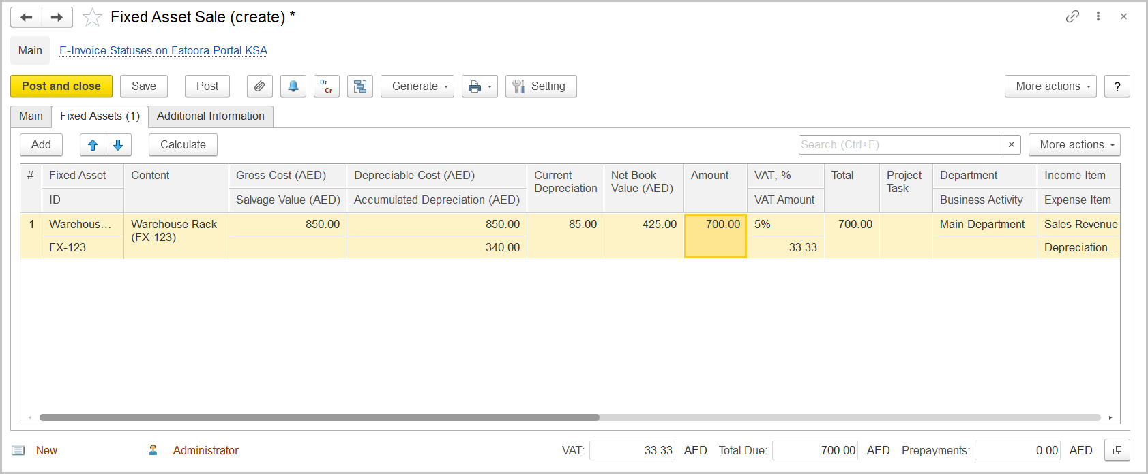
Task: Clear the table search field
Action: [1012, 144]
